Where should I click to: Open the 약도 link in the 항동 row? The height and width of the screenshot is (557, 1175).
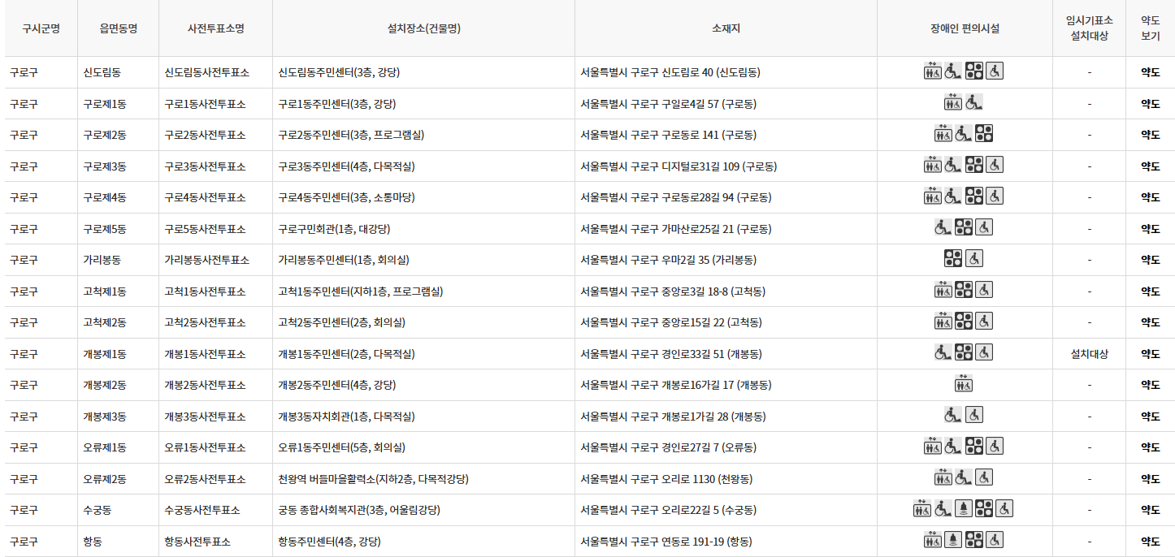(1151, 540)
